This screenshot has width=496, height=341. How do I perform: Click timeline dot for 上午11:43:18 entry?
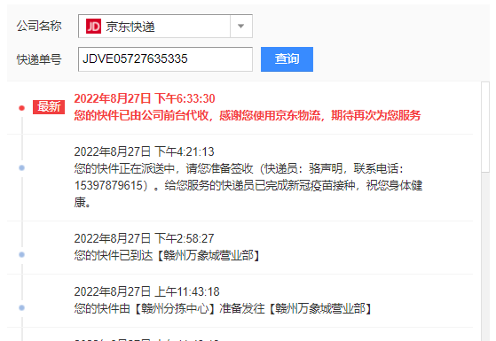tap(21, 307)
